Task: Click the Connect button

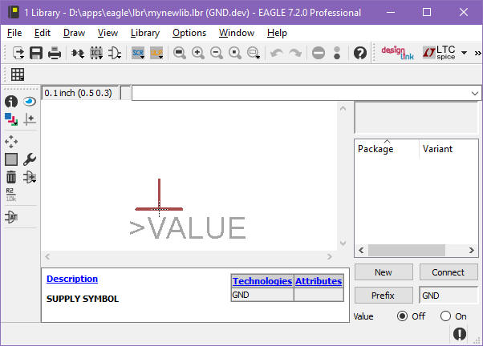Action: (x=448, y=272)
